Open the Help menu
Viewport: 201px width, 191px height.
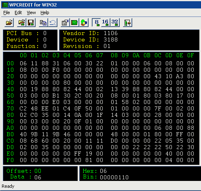(x=45, y=12)
